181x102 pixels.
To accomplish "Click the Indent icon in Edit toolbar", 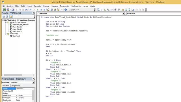I will 116,10.
